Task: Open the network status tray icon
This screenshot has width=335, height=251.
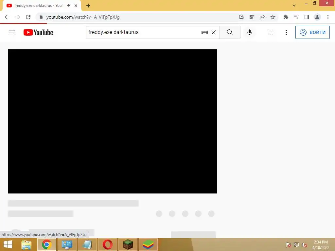Action: pos(296,244)
